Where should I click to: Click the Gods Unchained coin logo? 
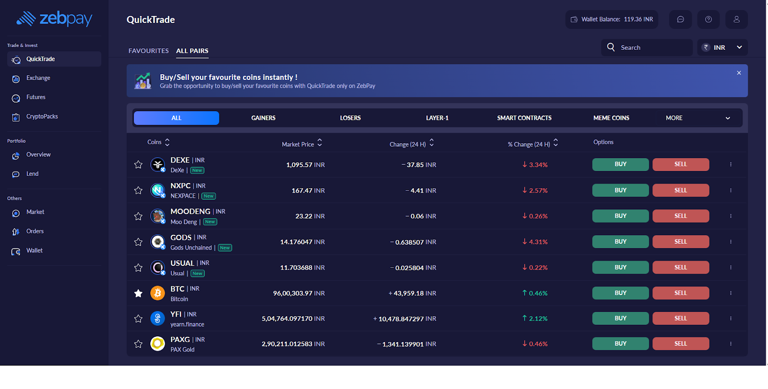157,242
